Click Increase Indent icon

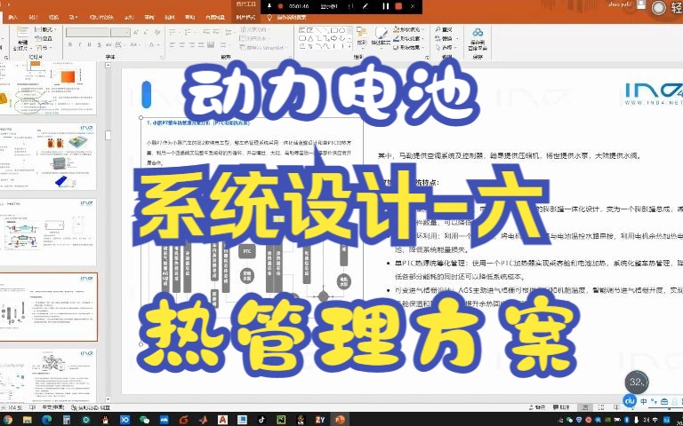[216, 32]
